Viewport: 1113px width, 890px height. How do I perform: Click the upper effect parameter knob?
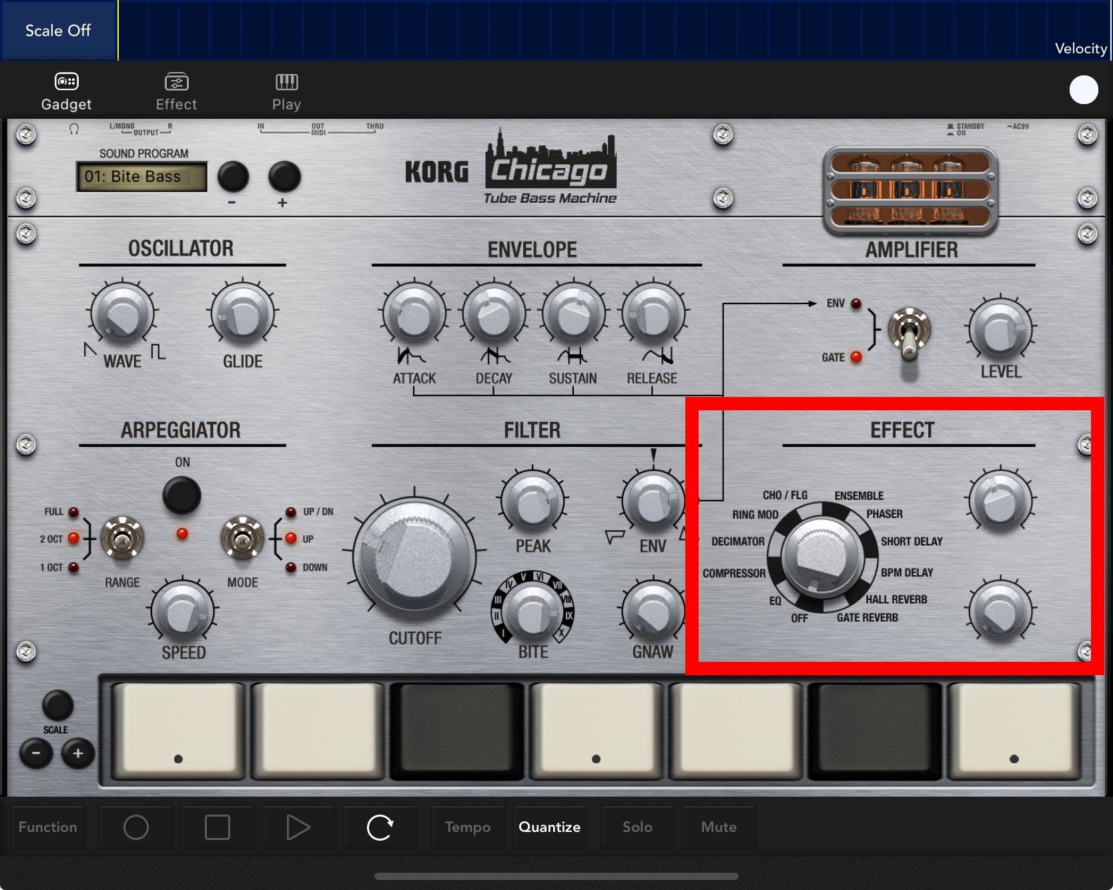point(1000,500)
